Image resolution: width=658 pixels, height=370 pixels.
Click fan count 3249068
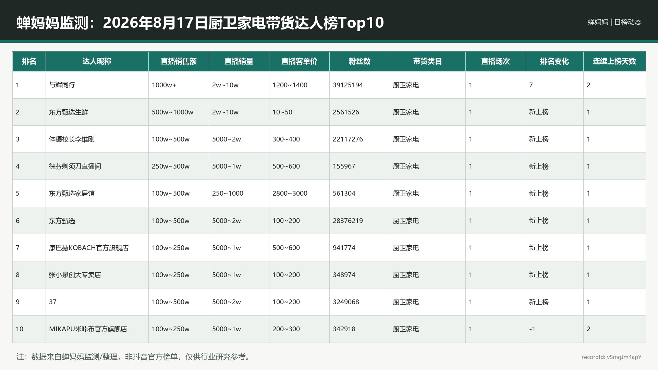tap(346, 302)
